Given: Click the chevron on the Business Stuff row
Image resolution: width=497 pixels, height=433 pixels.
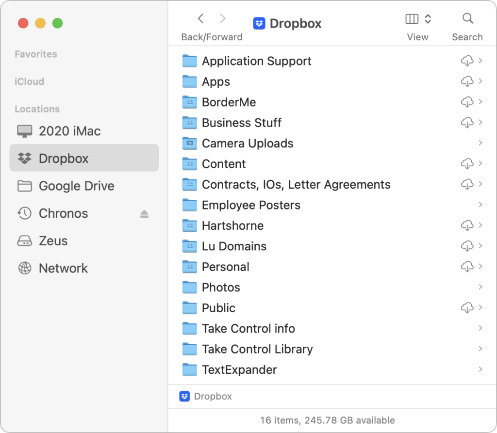Looking at the screenshot, I should point(480,122).
